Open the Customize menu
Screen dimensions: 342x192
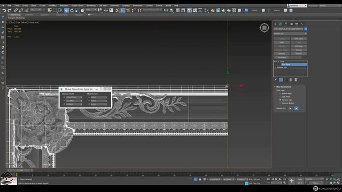114,5
